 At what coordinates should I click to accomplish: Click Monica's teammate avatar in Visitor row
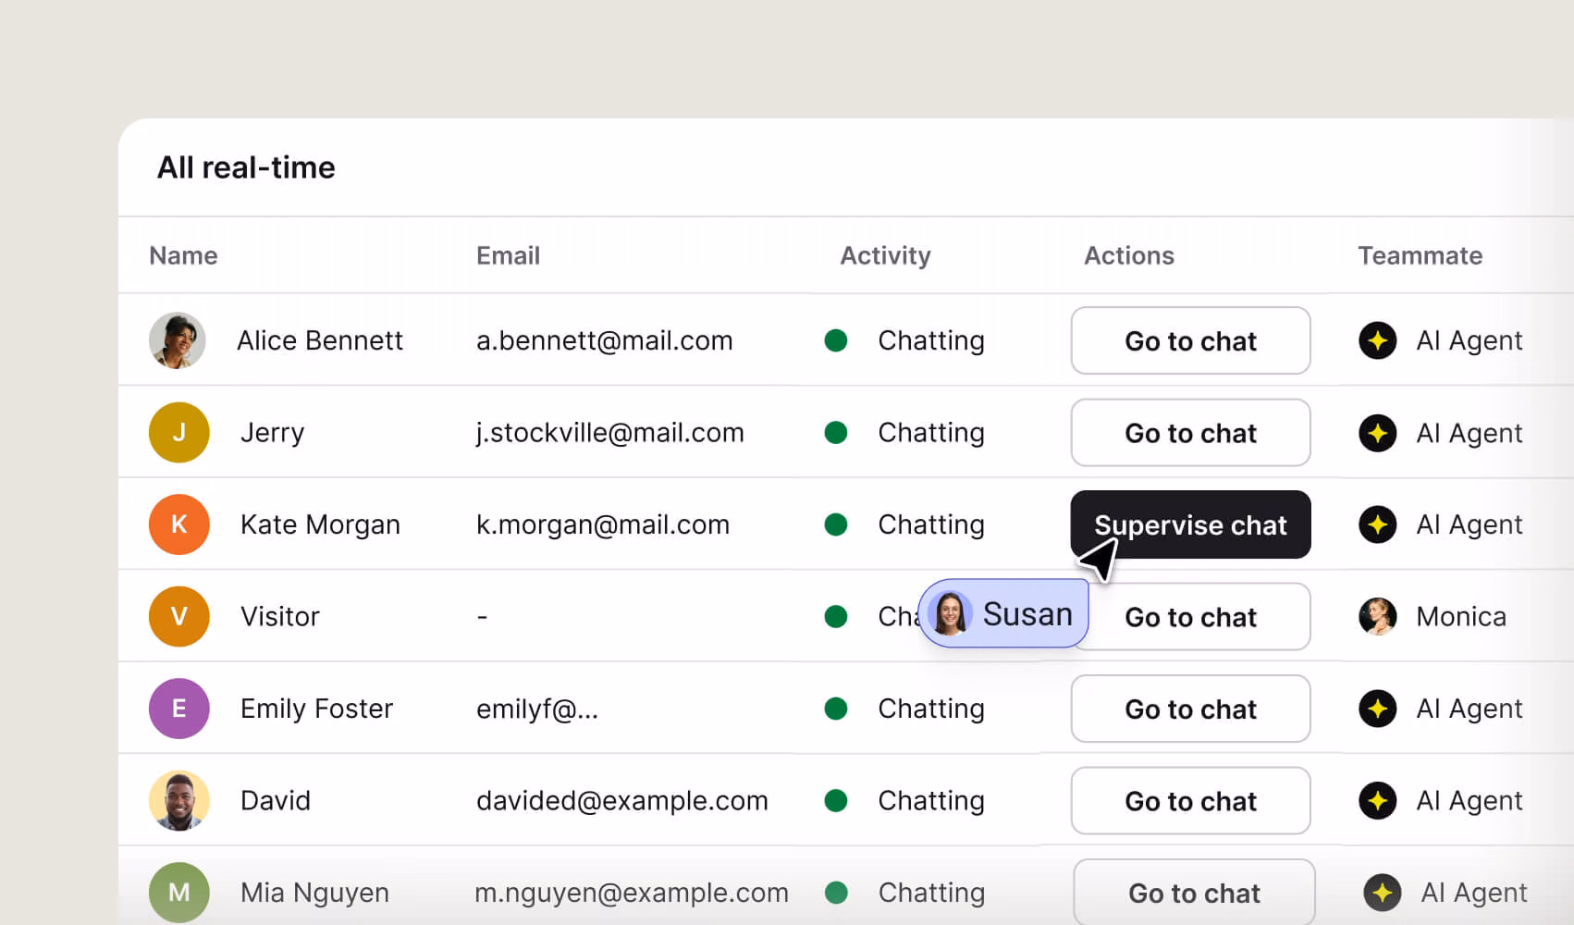pyautogui.click(x=1377, y=616)
